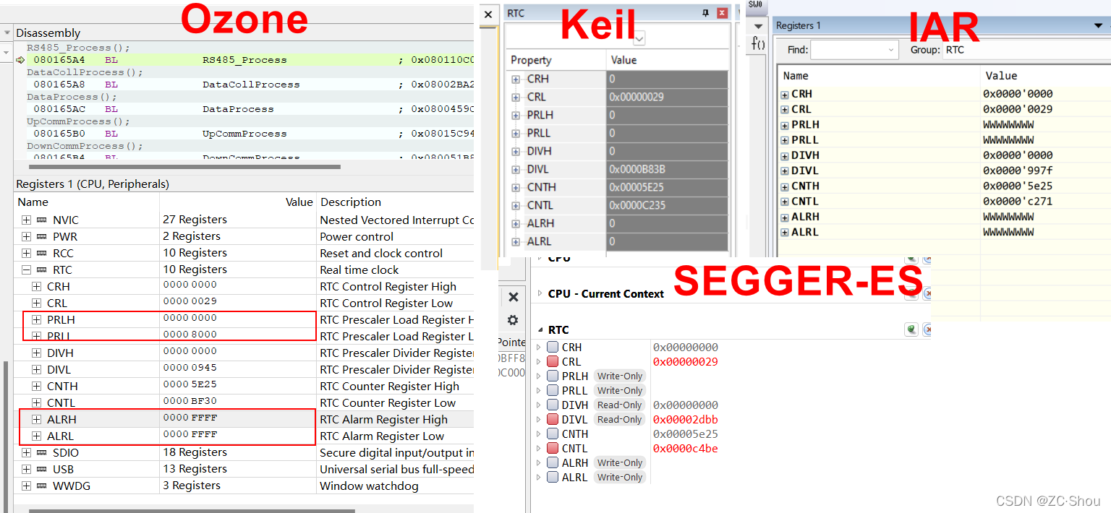Close the Keil RTC panel with red X
Image resolution: width=1111 pixels, height=513 pixels.
[722, 13]
